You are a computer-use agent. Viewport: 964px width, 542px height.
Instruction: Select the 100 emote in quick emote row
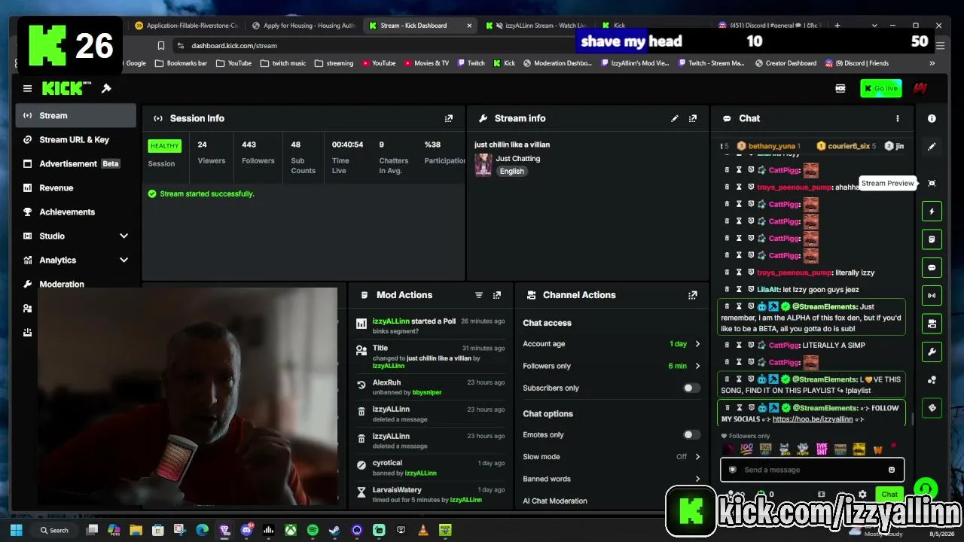coord(746,449)
